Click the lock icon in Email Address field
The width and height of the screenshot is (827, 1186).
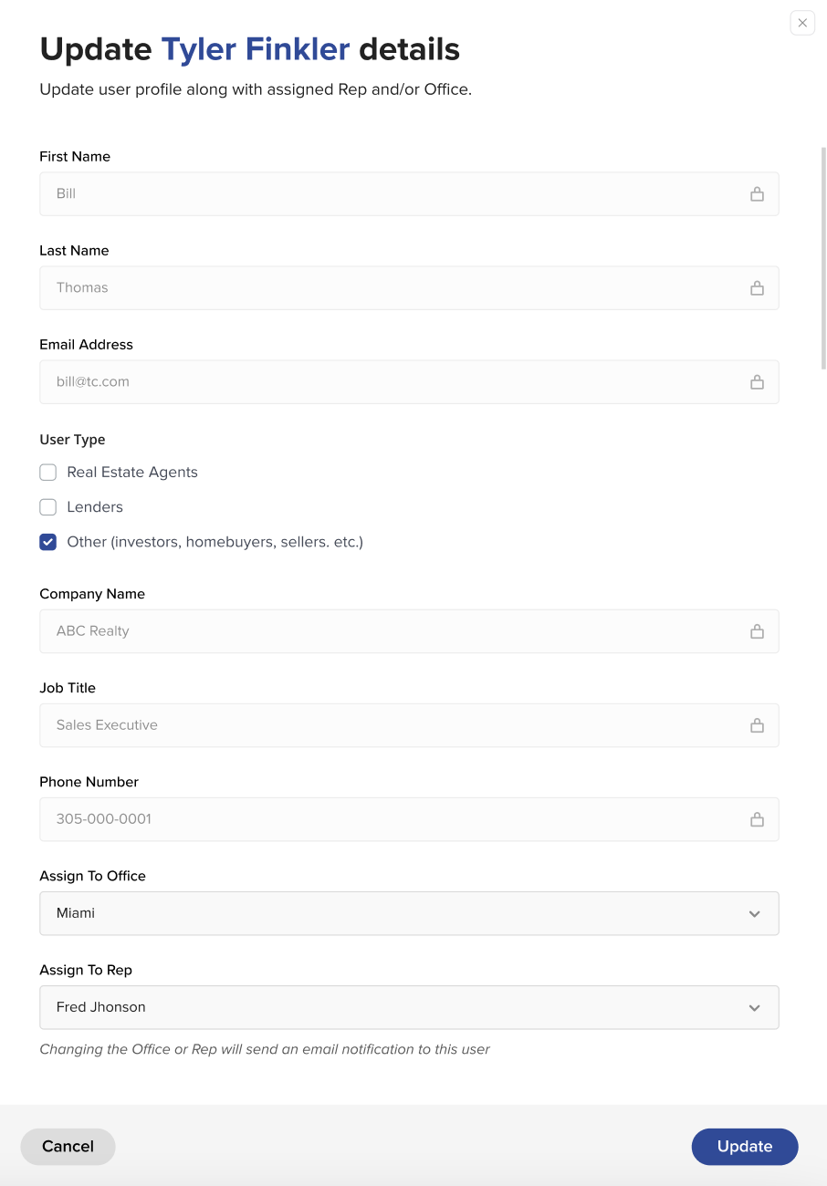click(757, 382)
